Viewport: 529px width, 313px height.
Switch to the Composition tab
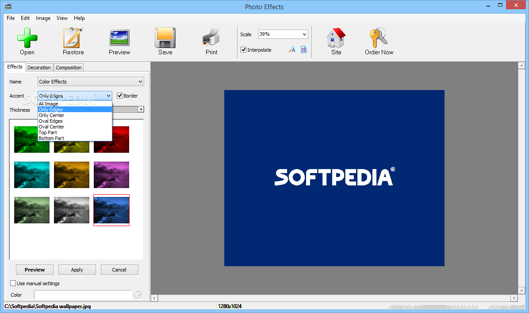click(69, 67)
